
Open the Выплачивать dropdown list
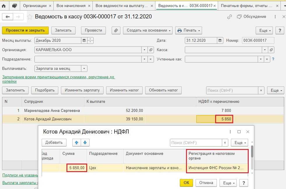pos(84,69)
